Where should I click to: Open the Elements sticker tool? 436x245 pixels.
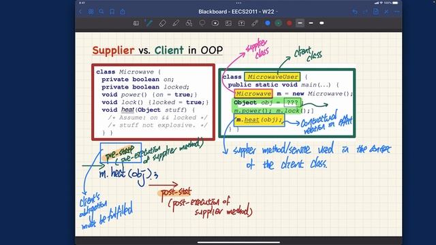pyautogui.click(x=215, y=23)
